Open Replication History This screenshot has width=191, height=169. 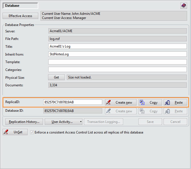click(x=24, y=122)
